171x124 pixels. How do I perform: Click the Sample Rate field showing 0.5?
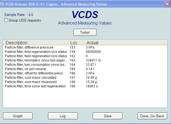coord(31,15)
